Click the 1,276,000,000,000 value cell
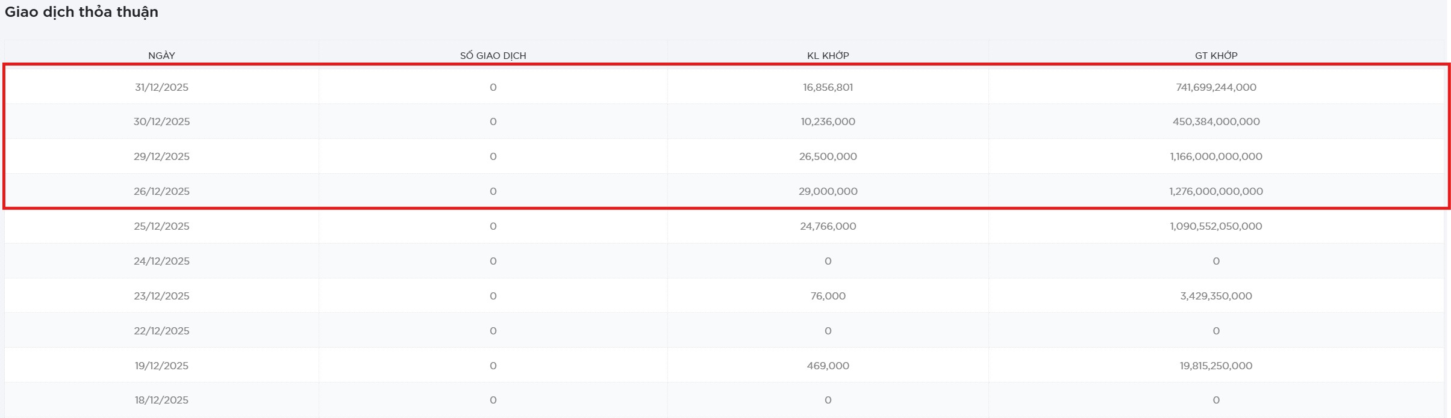The image size is (1451, 418). click(x=1215, y=191)
